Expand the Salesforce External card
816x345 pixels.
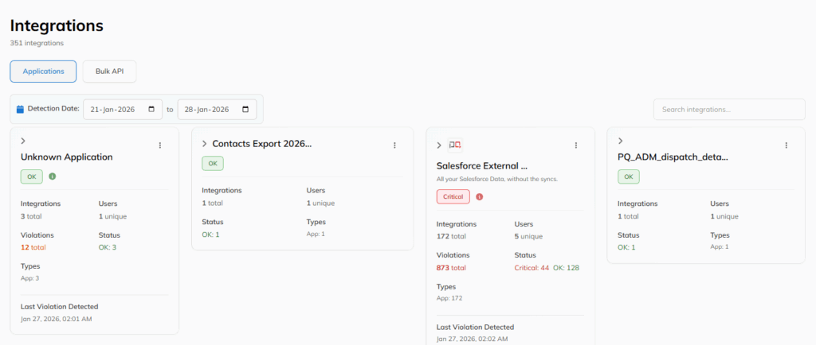tap(439, 145)
